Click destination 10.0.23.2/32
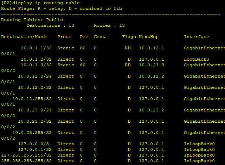 pyautogui.click(x=35, y=121)
